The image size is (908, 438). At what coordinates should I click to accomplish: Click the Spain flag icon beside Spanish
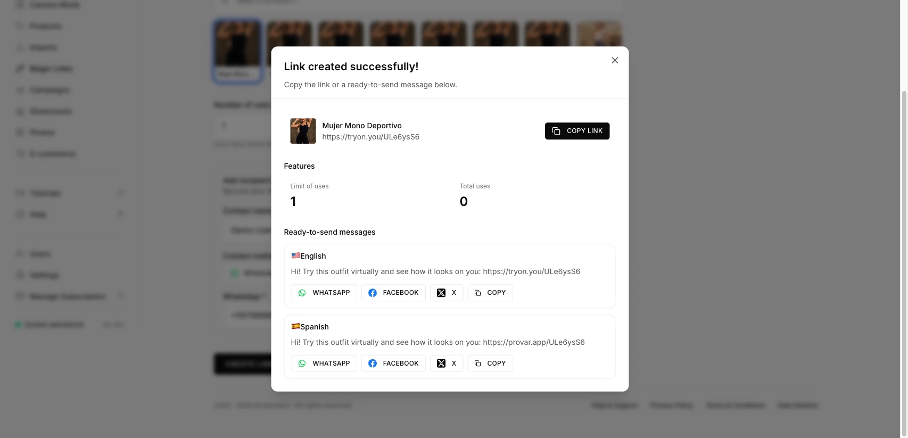coord(295,326)
